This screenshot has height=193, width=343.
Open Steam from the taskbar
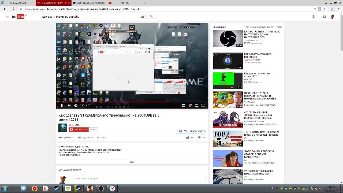tap(57, 188)
